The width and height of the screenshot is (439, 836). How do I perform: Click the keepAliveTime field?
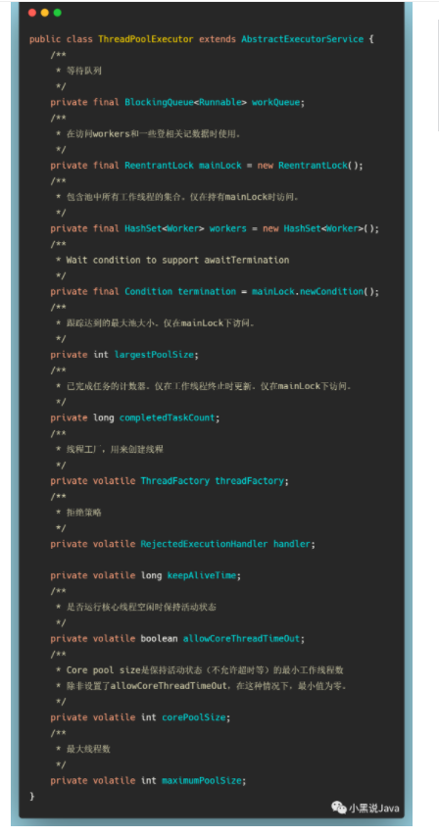(x=202, y=575)
